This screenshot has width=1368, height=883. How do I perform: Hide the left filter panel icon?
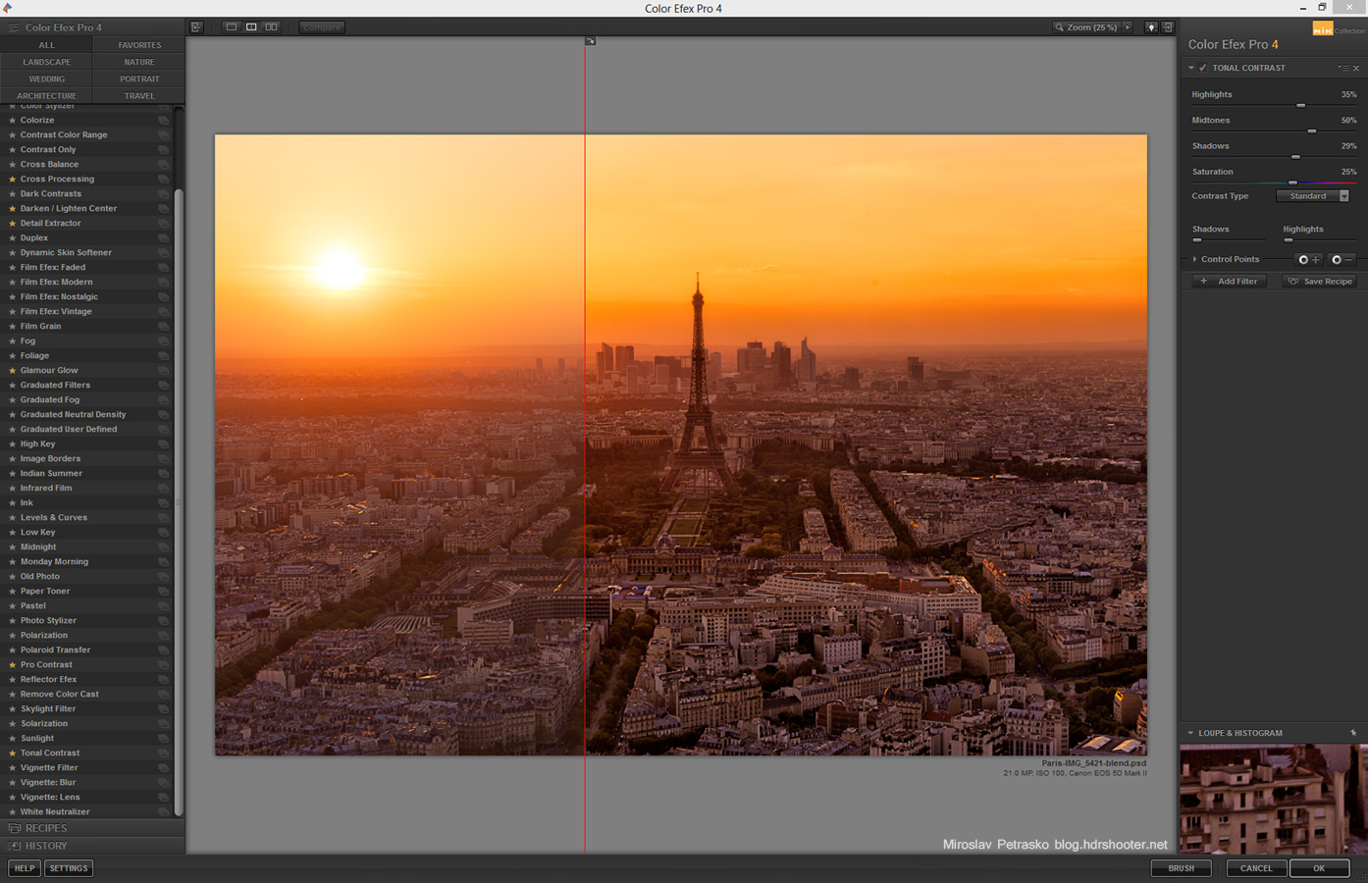coord(196,27)
